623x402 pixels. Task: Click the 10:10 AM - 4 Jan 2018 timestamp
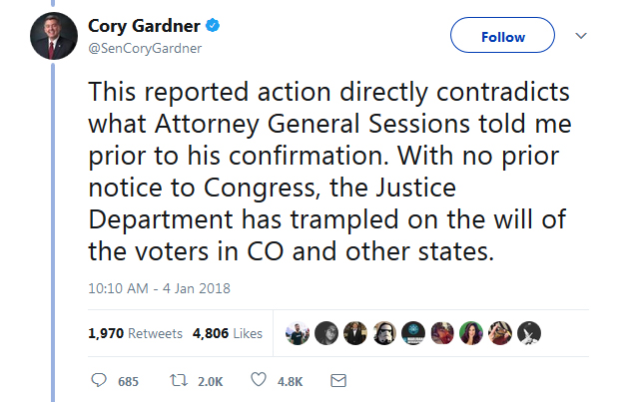[x=160, y=288]
